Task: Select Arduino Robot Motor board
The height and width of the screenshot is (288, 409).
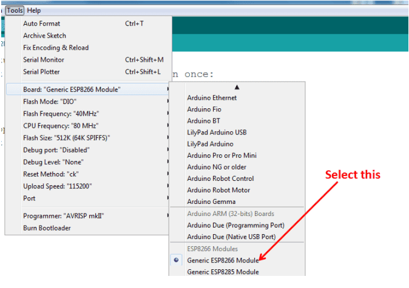Action: tap(237, 190)
